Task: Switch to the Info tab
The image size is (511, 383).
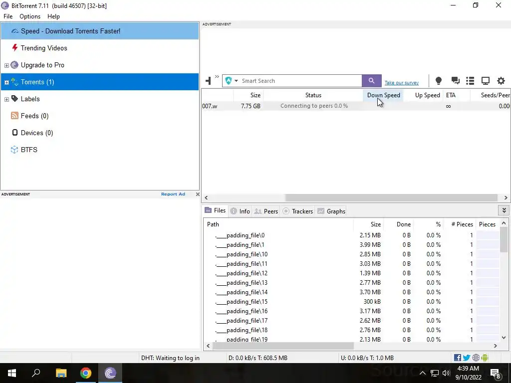Action: coord(240,211)
